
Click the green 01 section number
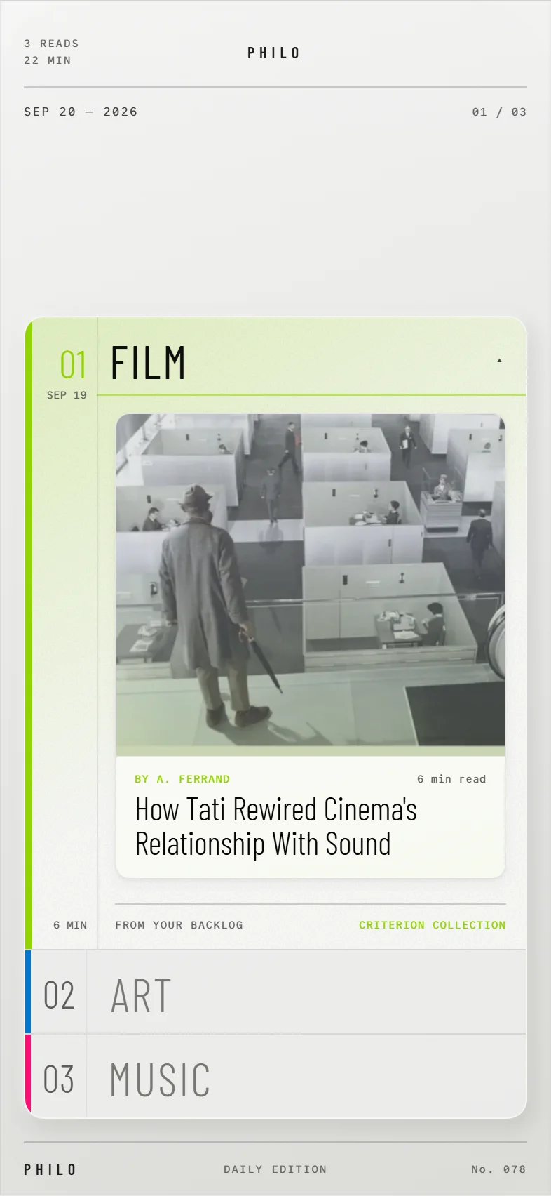73,365
